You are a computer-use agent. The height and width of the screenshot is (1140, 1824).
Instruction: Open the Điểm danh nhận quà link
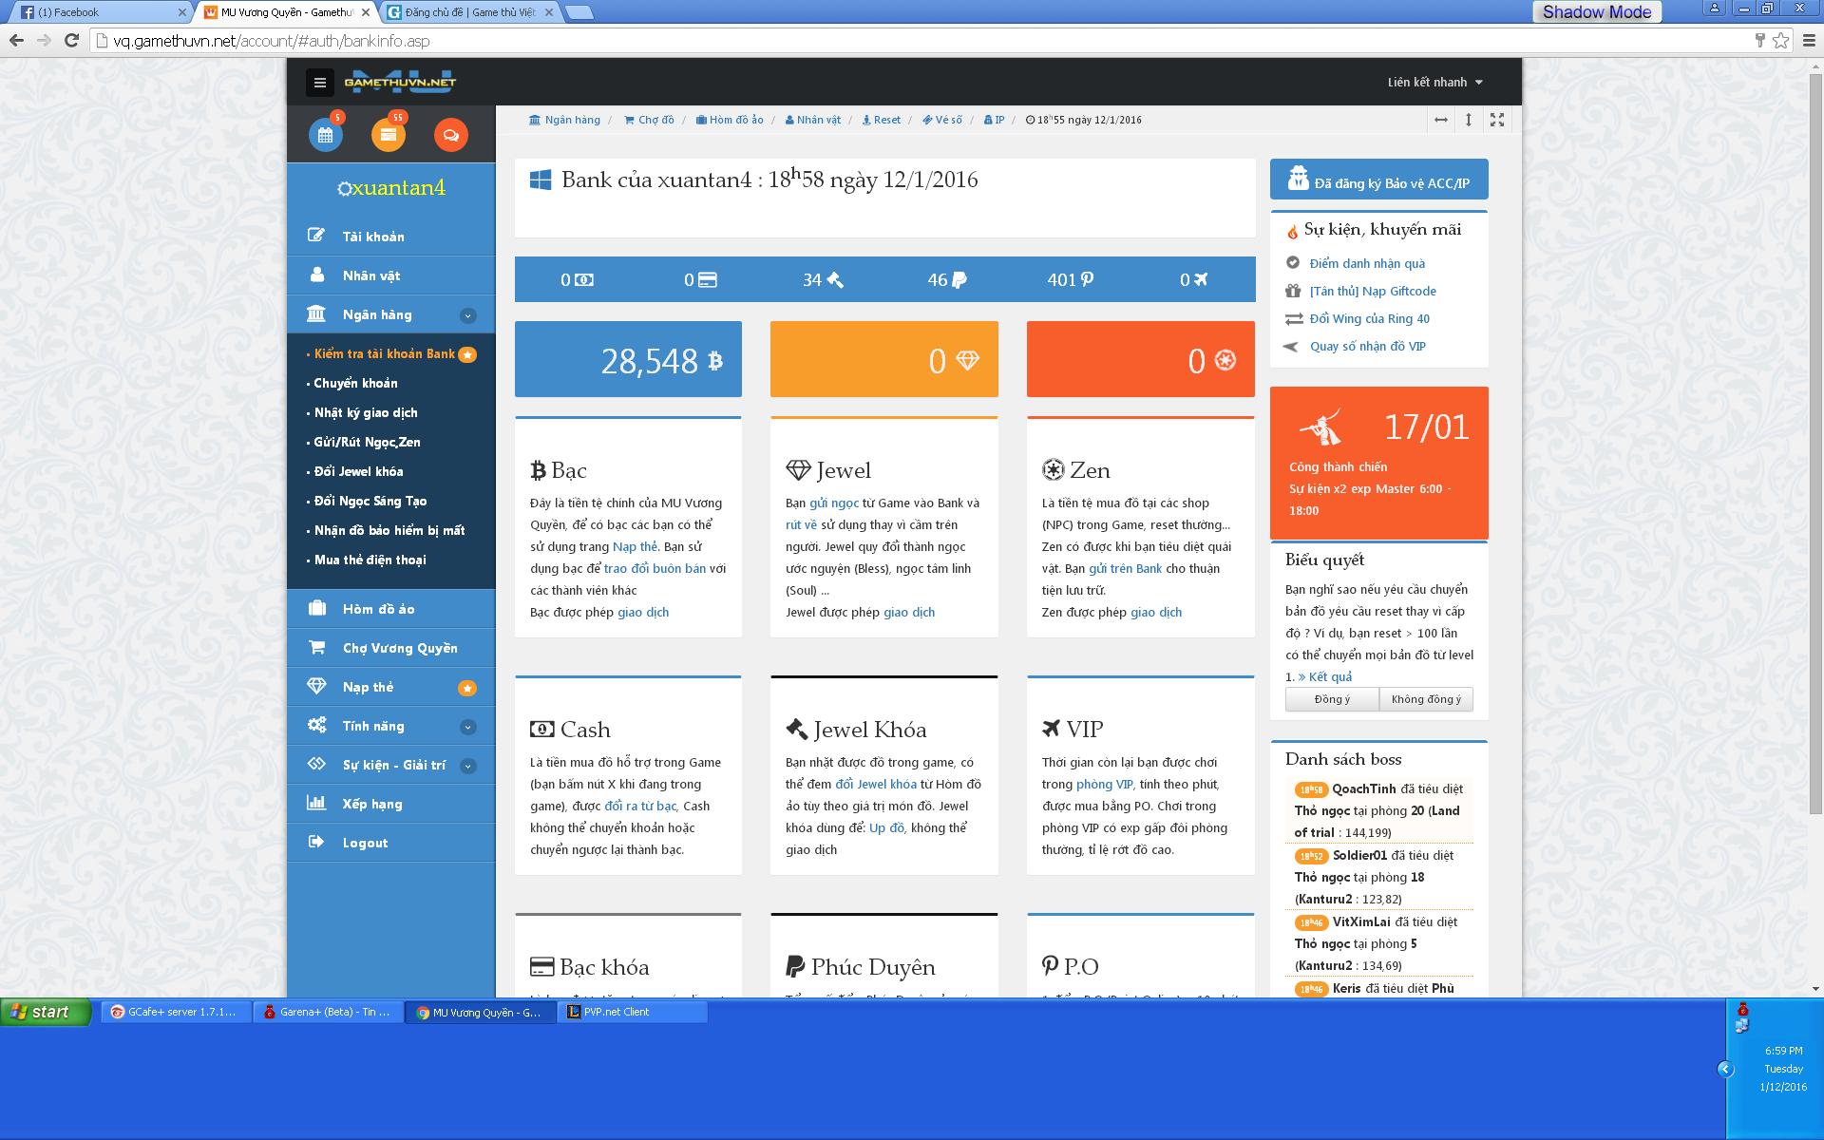coord(1367,263)
